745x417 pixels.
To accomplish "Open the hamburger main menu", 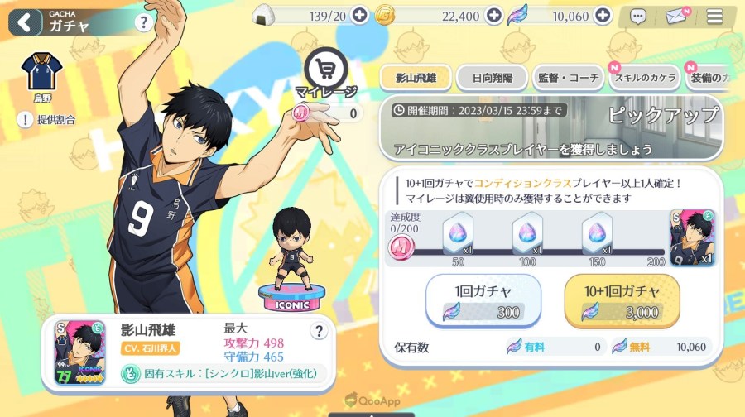I will pos(714,17).
